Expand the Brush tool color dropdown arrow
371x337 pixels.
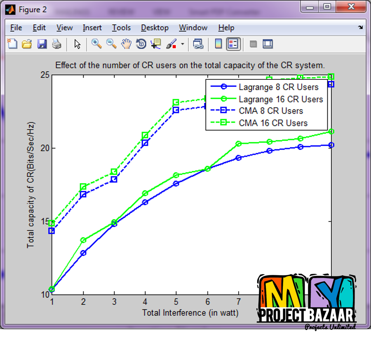point(183,44)
